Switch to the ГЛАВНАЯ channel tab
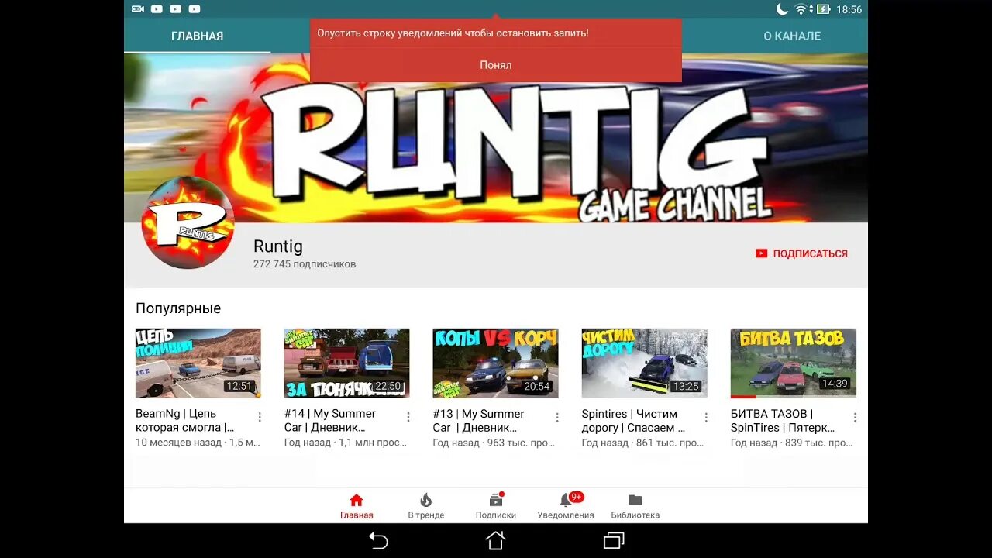992x558 pixels. point(198,36)
